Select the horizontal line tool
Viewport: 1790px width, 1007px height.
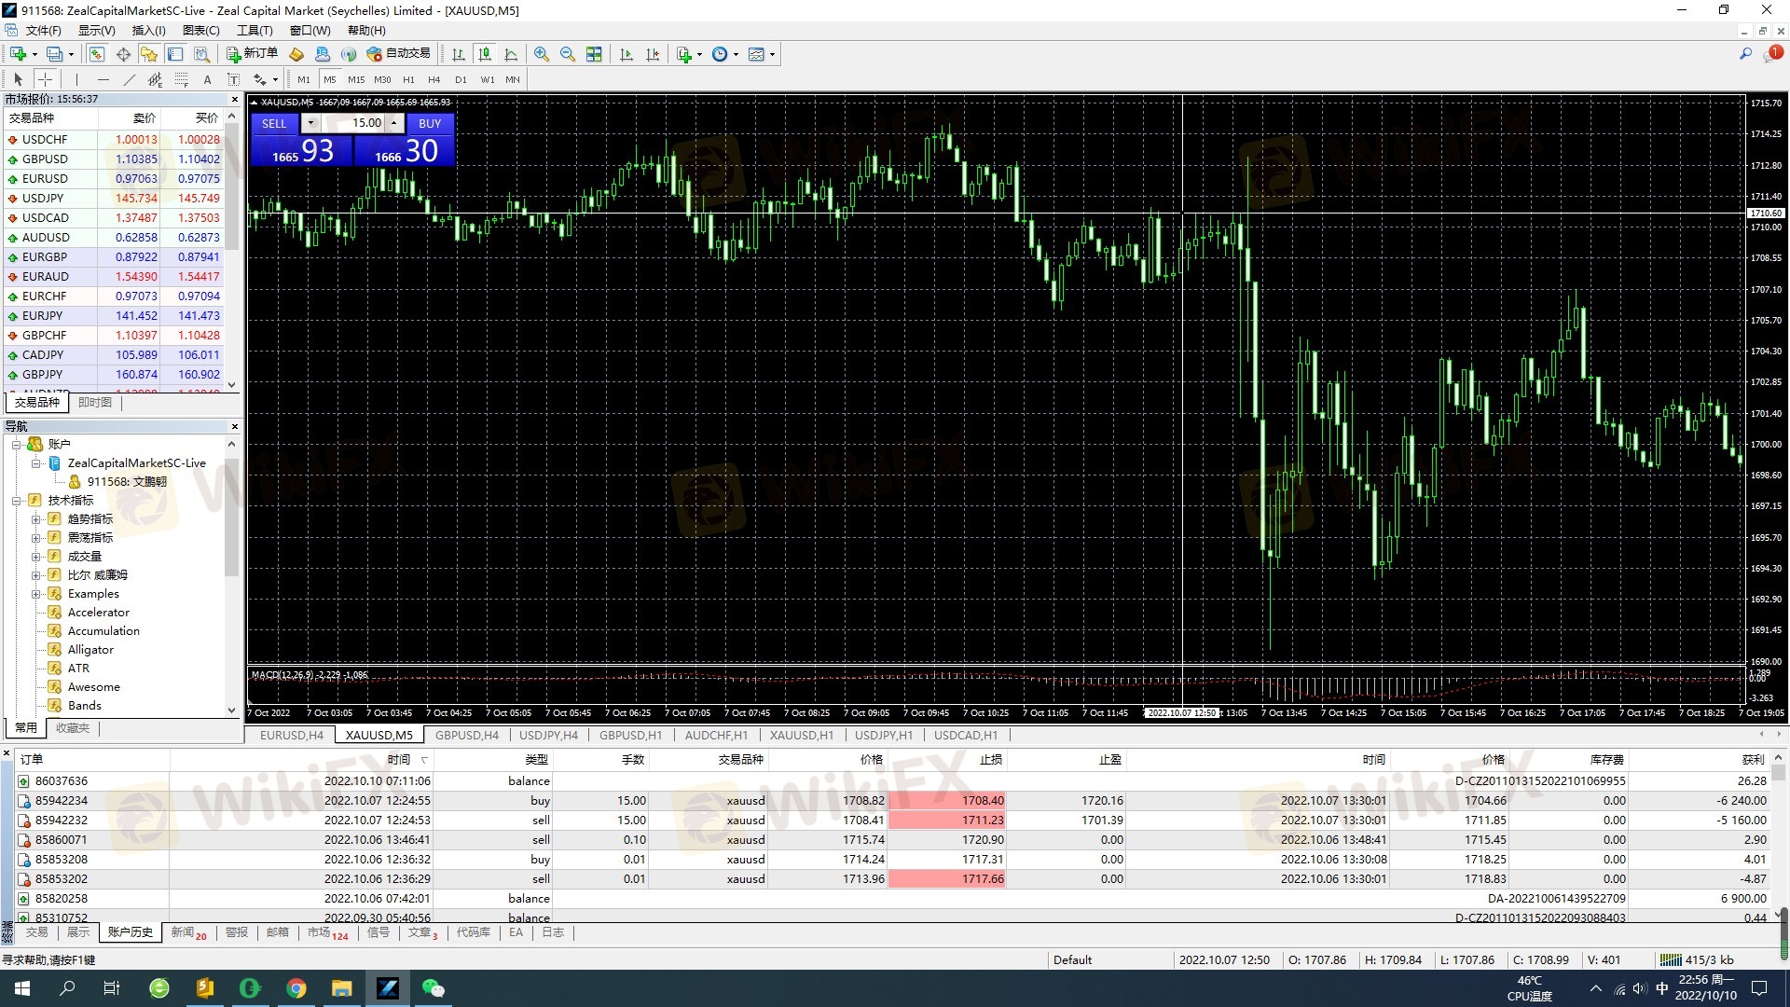103,79
